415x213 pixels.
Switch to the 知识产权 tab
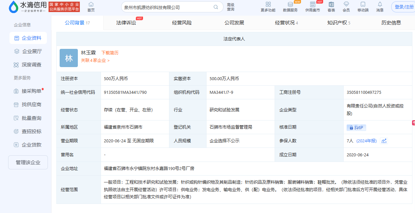[x=337, y=23]
